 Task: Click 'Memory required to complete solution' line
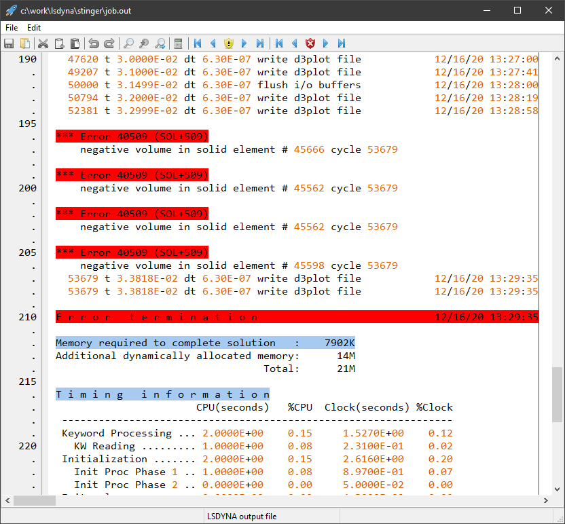click(205, 343)
